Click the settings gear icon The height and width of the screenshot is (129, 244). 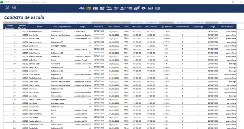click(x=144, y=8)
